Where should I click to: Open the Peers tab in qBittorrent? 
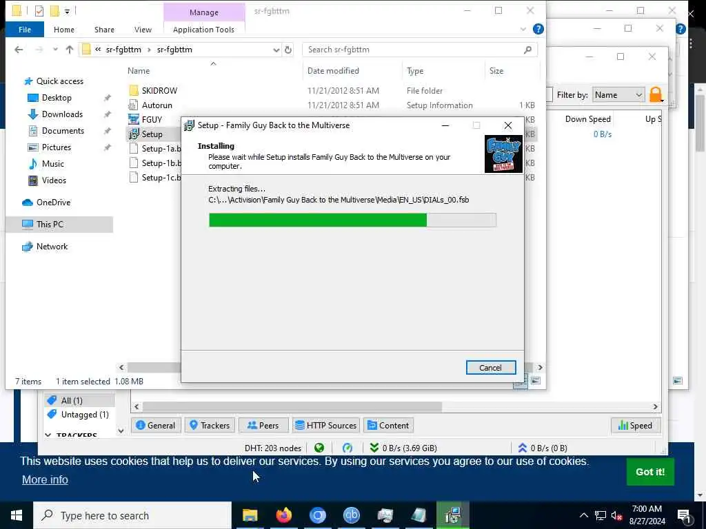(x=263, y=426)
